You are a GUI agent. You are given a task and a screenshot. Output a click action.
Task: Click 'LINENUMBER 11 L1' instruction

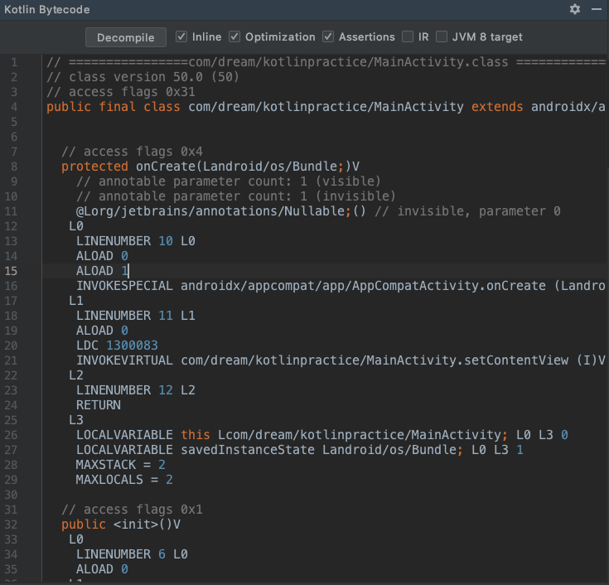[x=136, y=316]
